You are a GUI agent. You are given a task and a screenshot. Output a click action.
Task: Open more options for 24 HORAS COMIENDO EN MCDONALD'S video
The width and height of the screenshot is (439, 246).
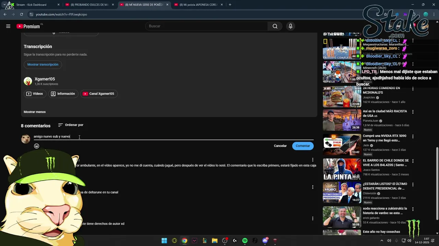point(413,88)
